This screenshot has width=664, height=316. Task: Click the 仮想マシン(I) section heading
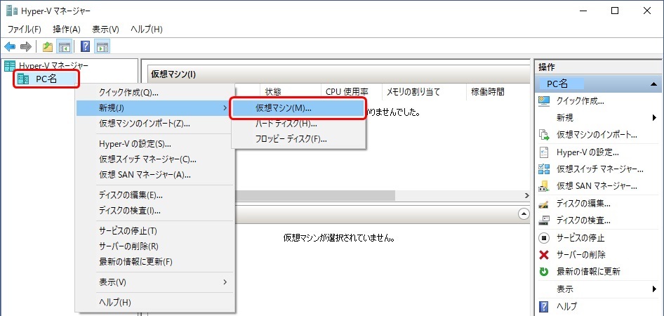173,74
